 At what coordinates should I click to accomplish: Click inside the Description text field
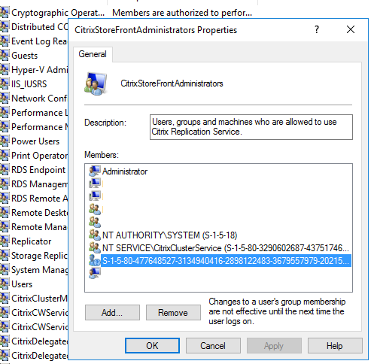point(251,127)
